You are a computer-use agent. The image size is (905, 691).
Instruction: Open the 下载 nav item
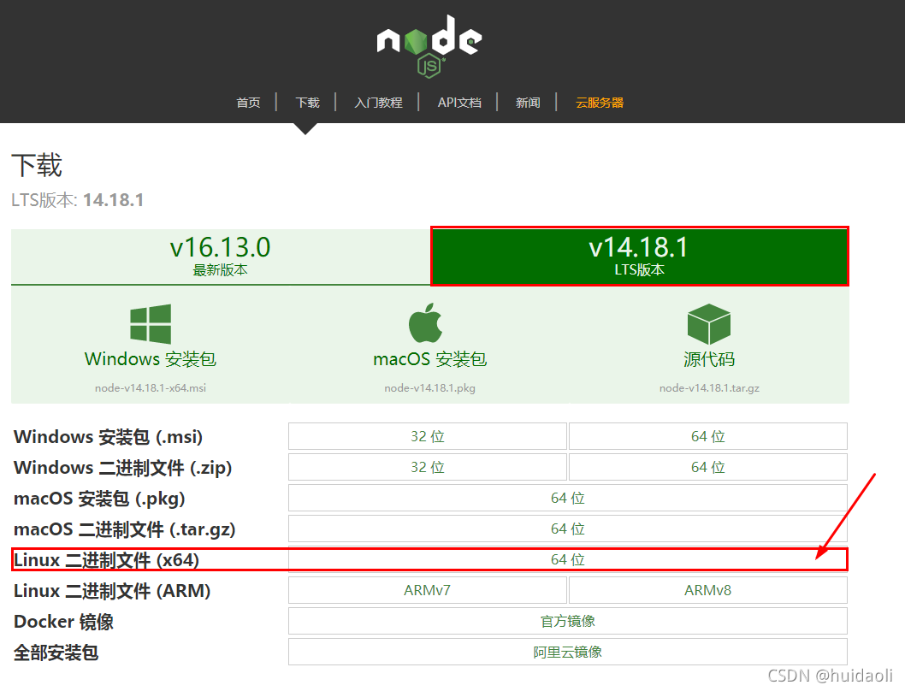(308, 103)
